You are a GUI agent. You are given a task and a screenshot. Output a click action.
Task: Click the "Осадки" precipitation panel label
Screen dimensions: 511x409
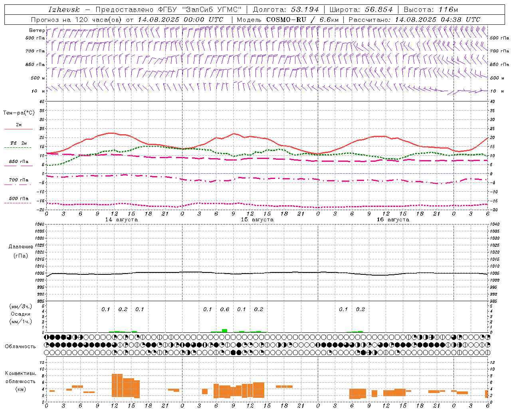tap(21, 314)
